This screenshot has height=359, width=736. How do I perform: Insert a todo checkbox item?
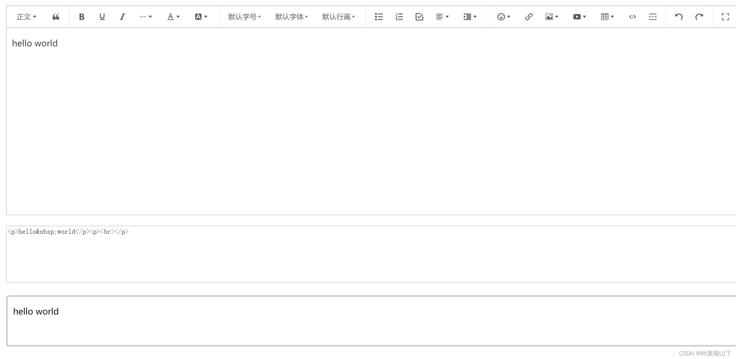(419, 17)
